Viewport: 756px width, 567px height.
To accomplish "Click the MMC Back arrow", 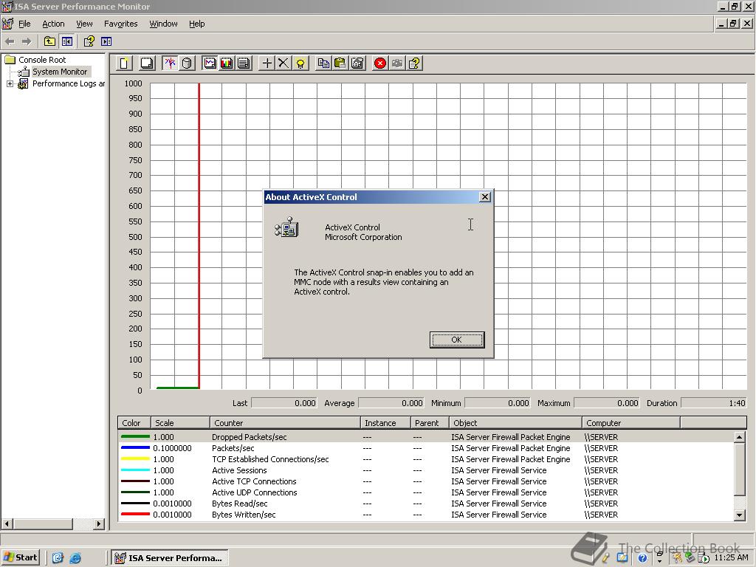I will click(x=10, y=41).
